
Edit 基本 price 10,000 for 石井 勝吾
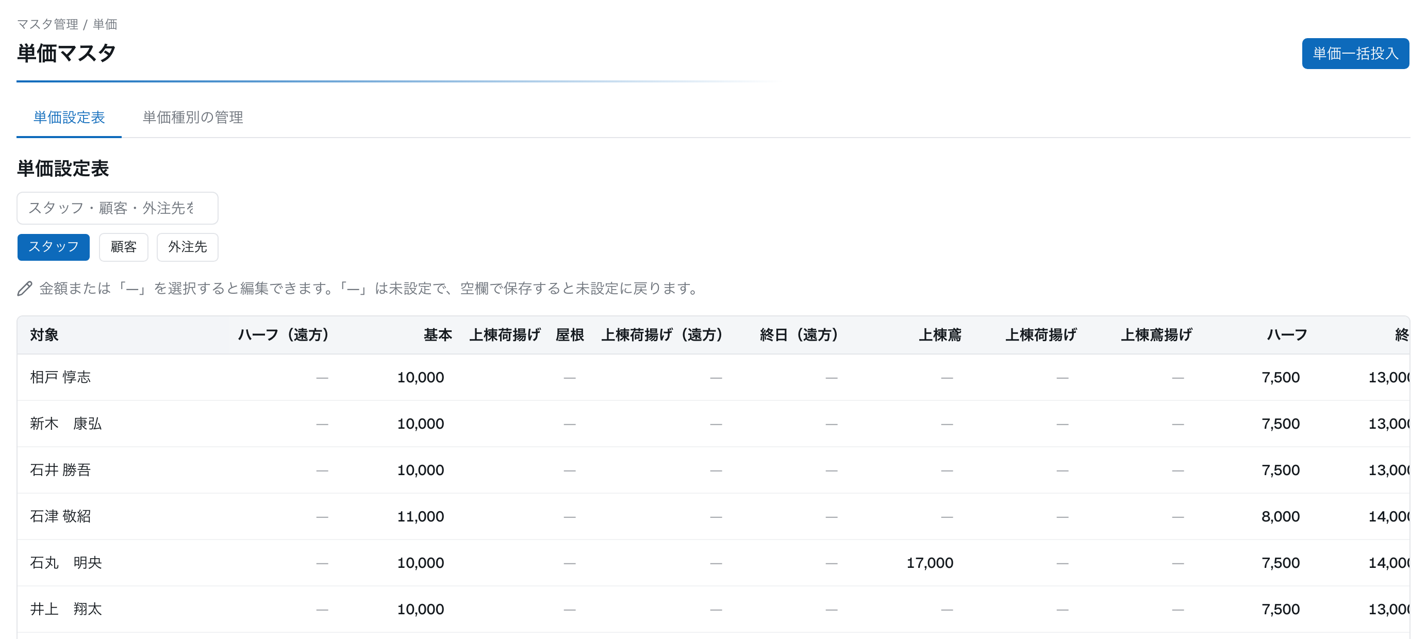point(421,470)
